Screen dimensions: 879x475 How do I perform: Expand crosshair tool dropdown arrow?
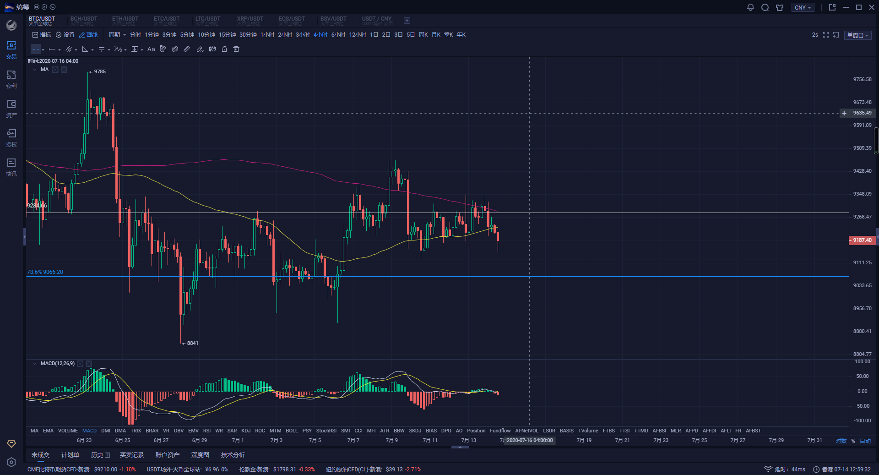pyautogui.click(x=43, y=50)
